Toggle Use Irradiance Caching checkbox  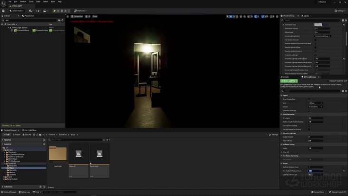[x=309, y=126]
